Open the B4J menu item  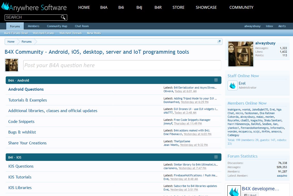139,7
